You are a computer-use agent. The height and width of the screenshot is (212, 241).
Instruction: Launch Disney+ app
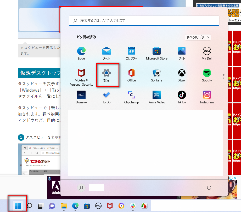pos(81,97)
